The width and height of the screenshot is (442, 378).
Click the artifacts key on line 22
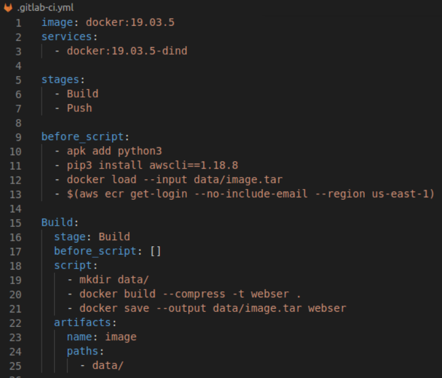83,323
